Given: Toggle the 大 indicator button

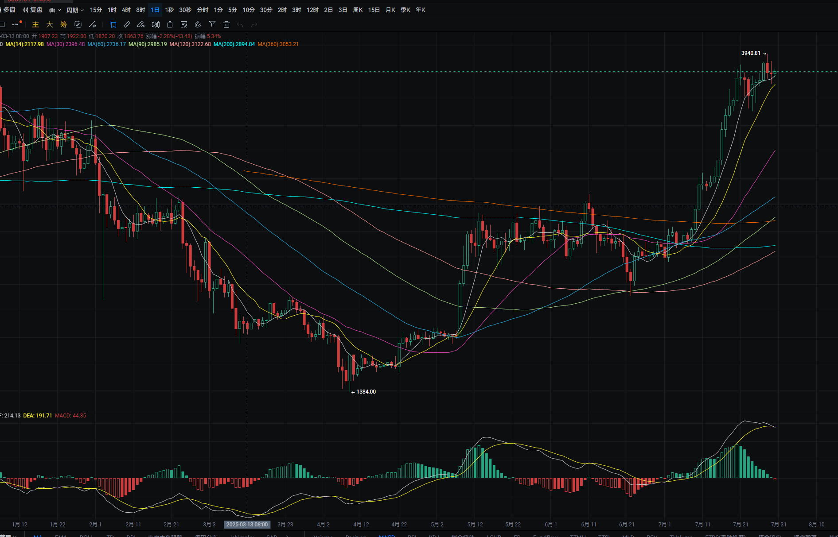Looking at the screenshot, I should 50,24.
